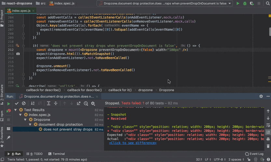271x162 pixels.
Task: Export test results icon
Action: coord(79,103)
